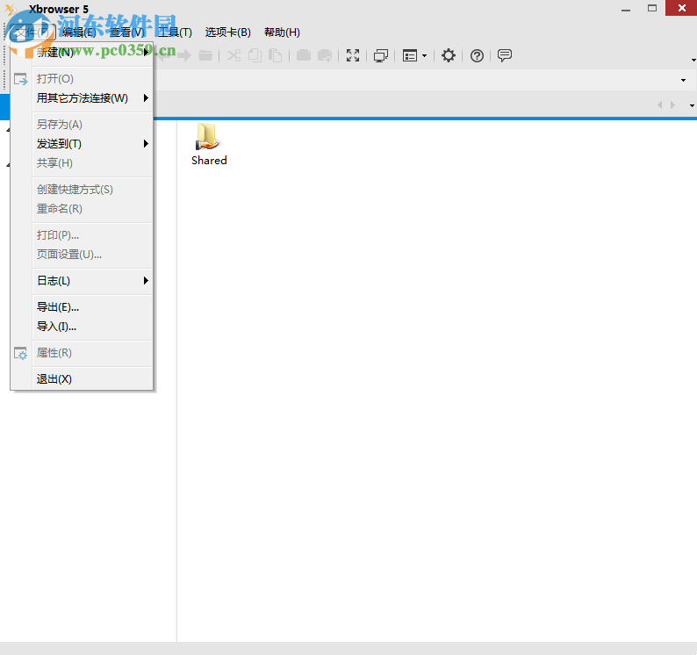Open the address bar dropdown arrow
The height and width of the screenshot is (655, 697).
683,81
